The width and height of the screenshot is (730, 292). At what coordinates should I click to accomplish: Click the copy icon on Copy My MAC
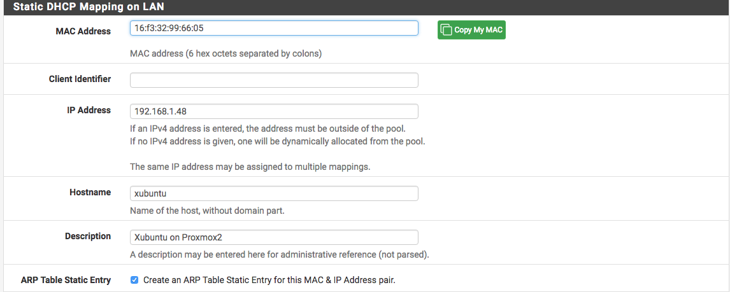[446, 30]
